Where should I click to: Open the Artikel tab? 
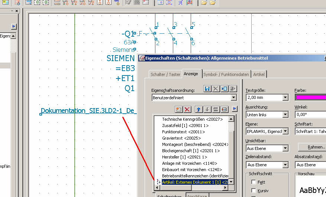(x=259, y=74)
